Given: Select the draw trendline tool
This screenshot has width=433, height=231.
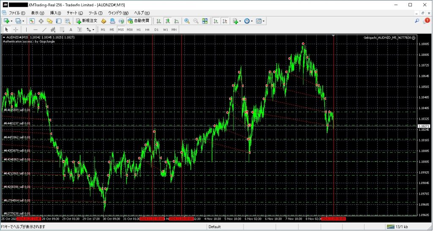Looking at the screenshot, I should tap(44, 30).
